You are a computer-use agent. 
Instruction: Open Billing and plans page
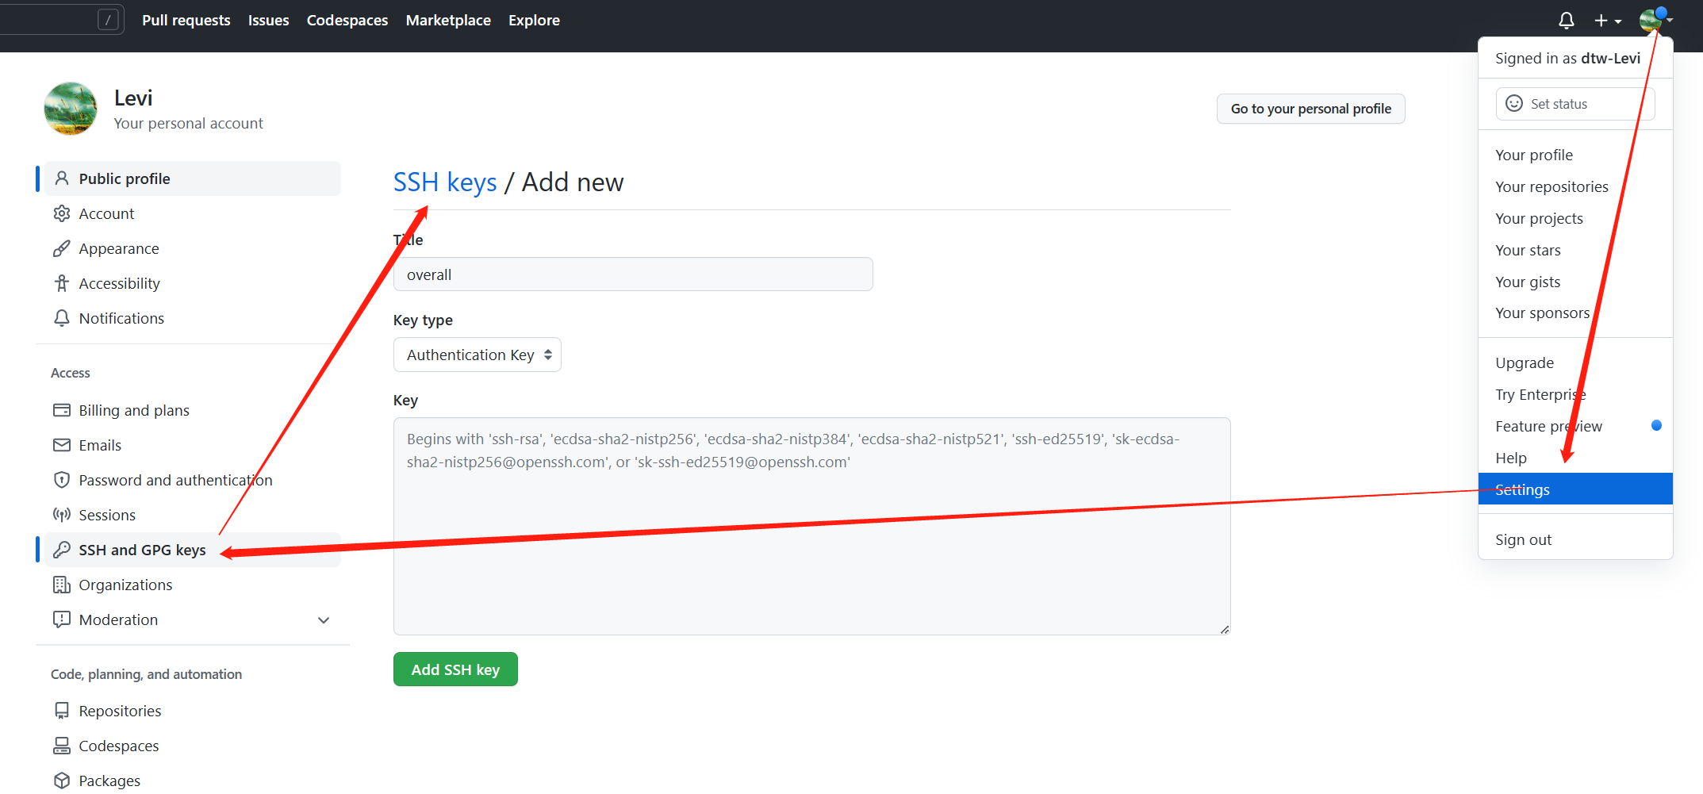[x=193, y=410]
